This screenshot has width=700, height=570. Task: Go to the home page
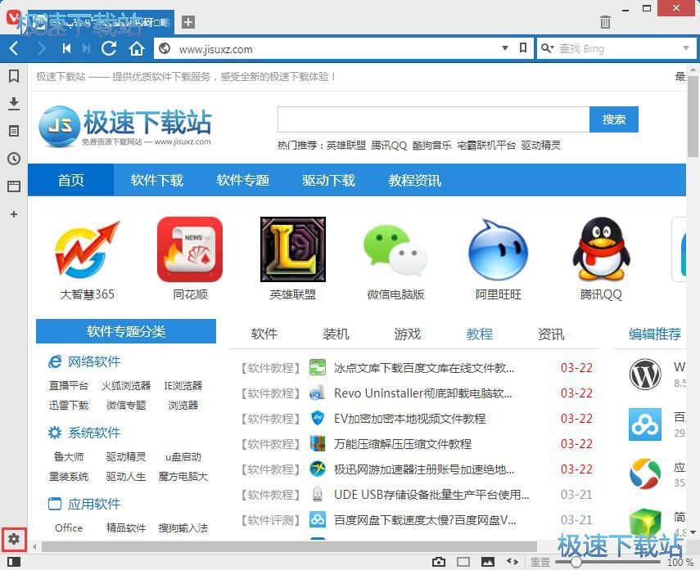[137, 48]
